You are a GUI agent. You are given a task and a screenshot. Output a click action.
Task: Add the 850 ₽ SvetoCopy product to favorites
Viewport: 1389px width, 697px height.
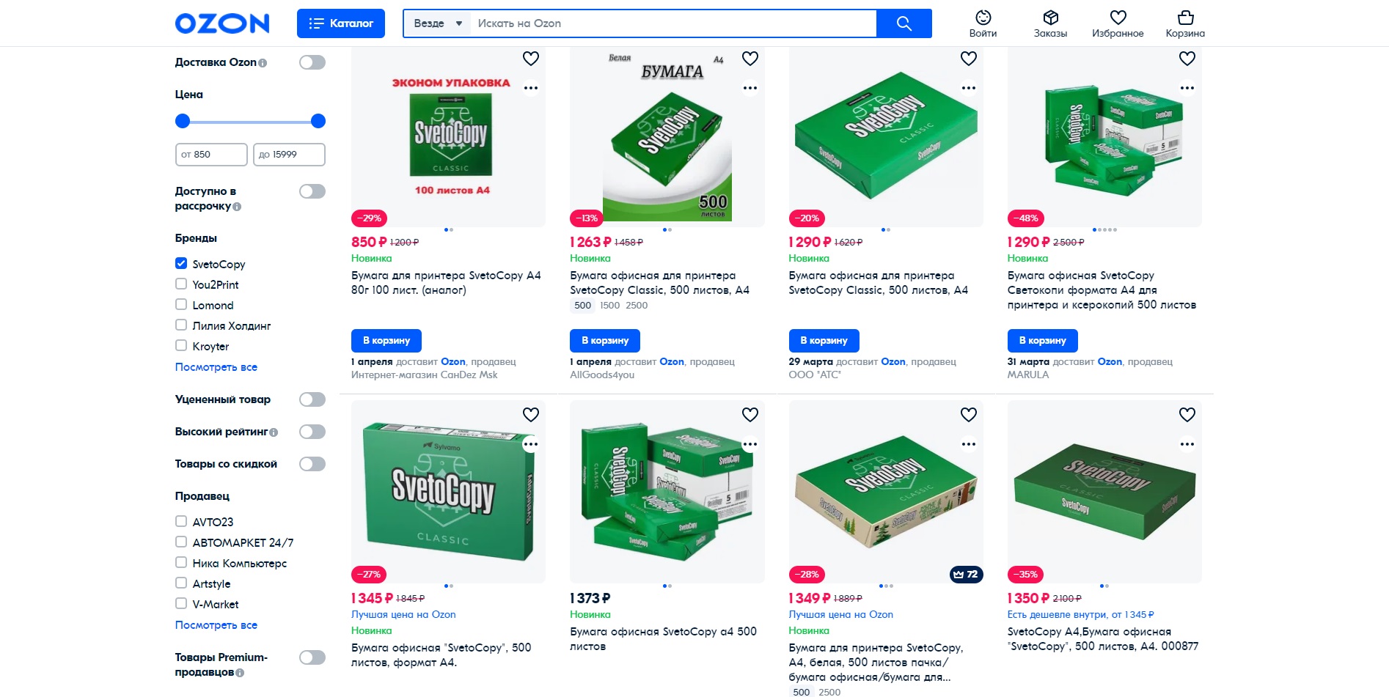click(x=531, y=59)
